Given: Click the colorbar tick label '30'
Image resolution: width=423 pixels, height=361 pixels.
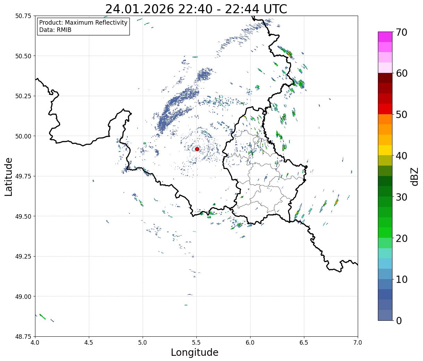Looking at the screenshot, I should click(401, 197).
